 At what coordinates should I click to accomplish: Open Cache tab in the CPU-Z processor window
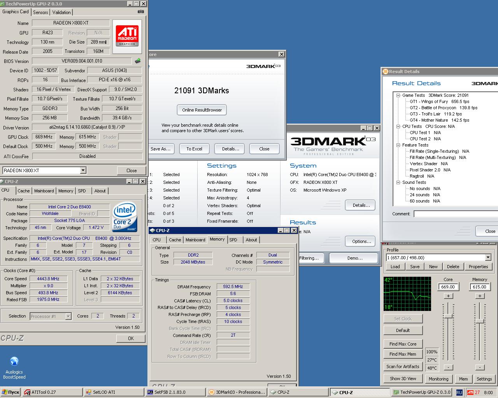tap(23, 191)
